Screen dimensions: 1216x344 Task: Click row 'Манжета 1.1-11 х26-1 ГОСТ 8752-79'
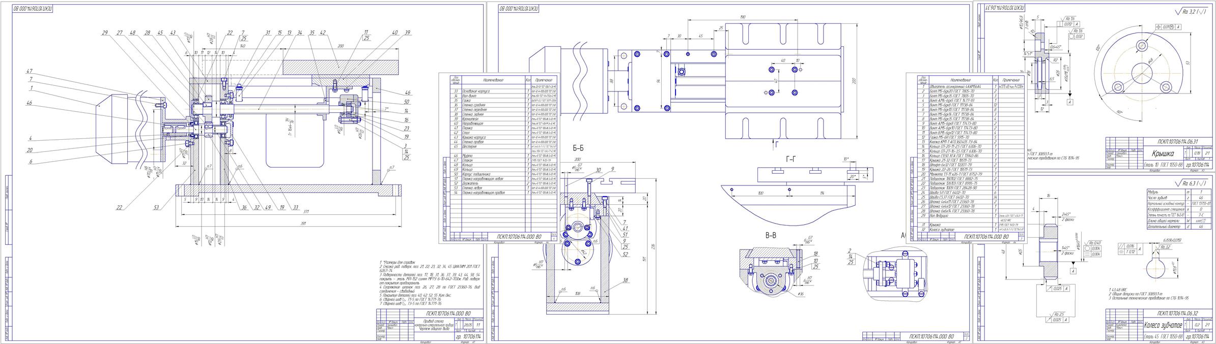pyautogui.click(x=972, y=175)
